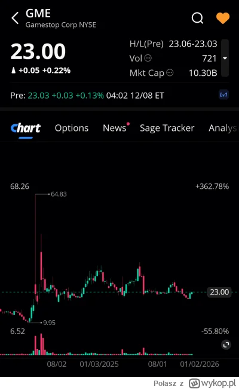Toggle the orange heart favorite icon

coord(223,18)
